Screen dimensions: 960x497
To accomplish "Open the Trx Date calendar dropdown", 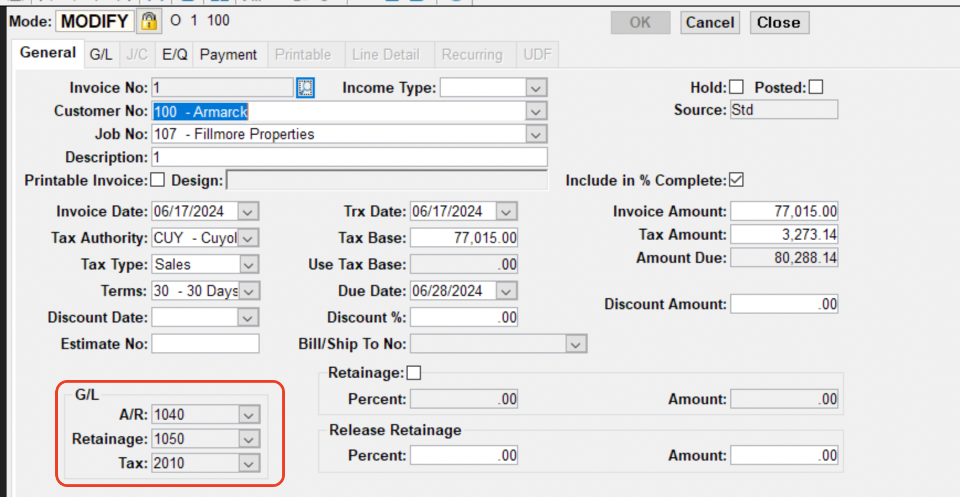I will coord(507,212).
